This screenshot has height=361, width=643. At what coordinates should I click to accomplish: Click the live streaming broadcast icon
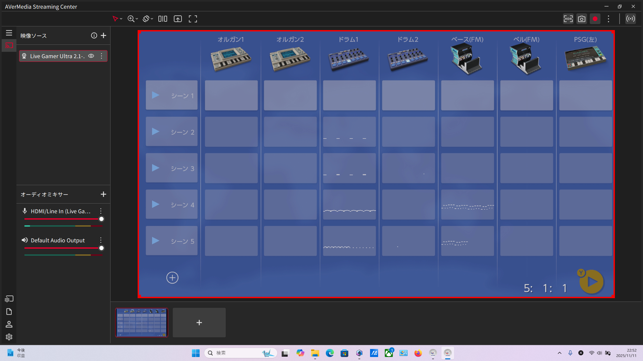coord(631,19)
